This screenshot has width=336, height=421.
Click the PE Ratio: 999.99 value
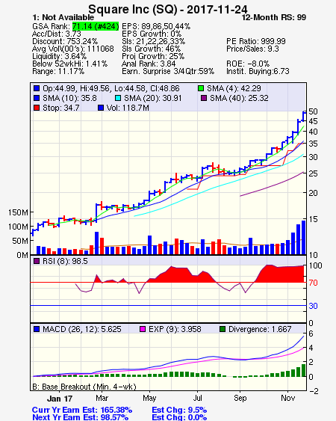click(256, 41)
